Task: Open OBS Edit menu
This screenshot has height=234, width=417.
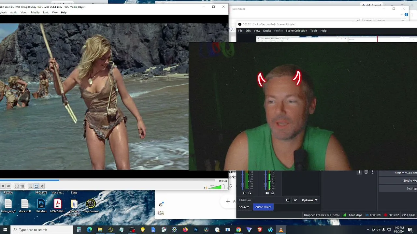Action: pos(248,31)
